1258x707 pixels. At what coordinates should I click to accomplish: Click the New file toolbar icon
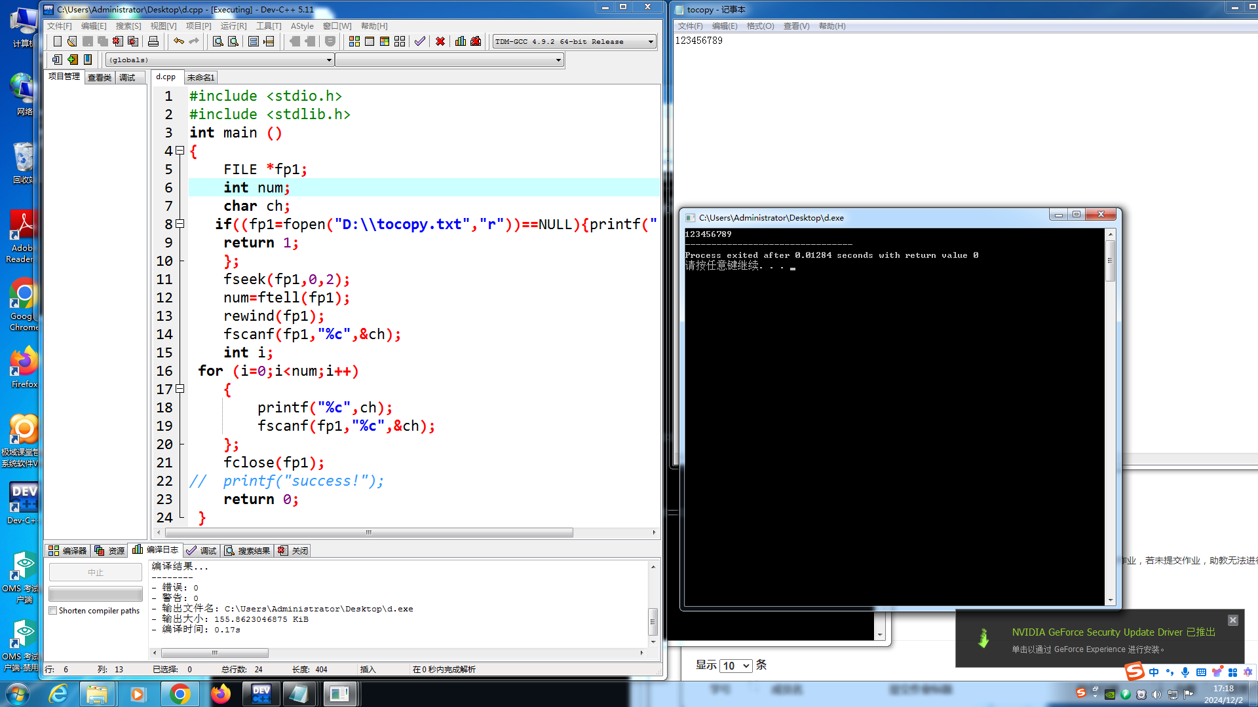pos(58,41)
